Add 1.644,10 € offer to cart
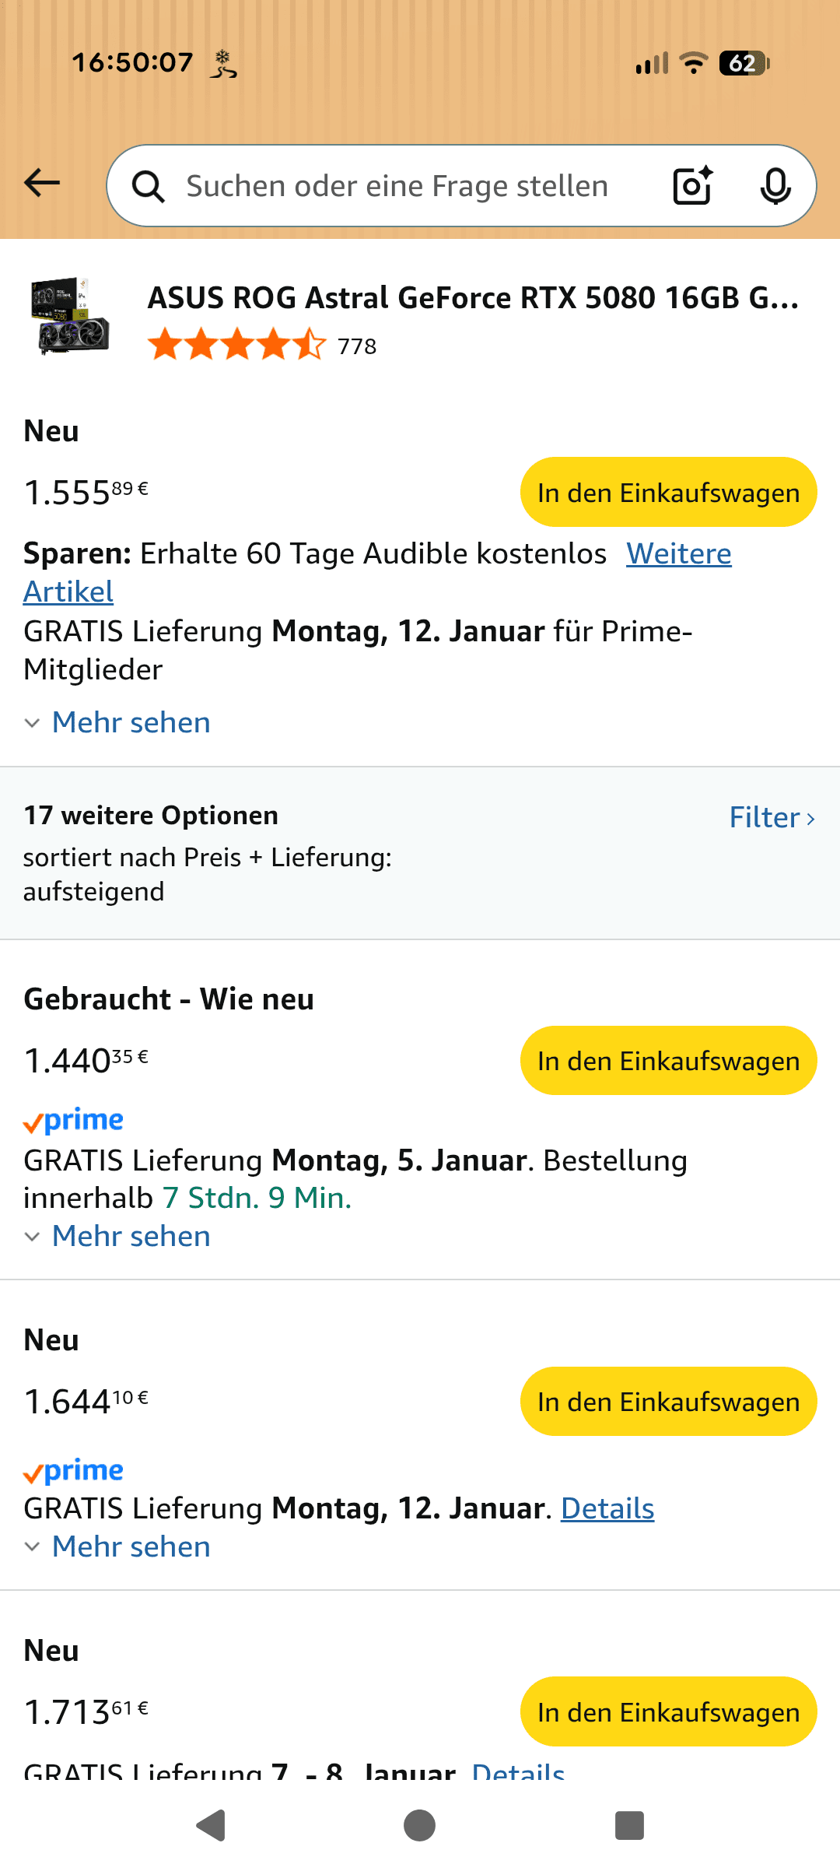Image resolution: width=840 pixels, height=1871 pixels. pyautogui.click(x=668, y=1402)
